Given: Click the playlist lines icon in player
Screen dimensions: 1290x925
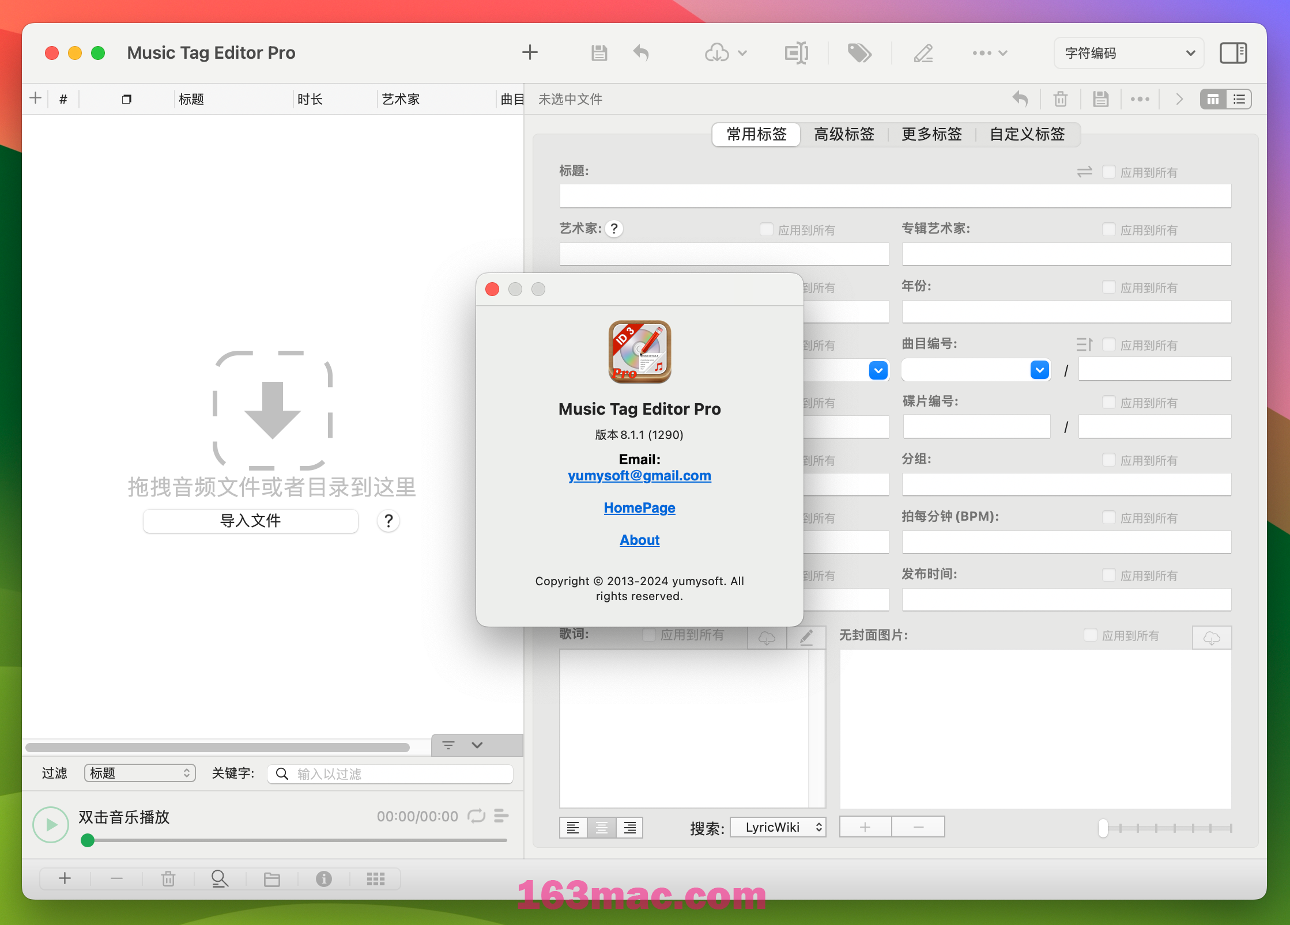Looking at the screenshot, I should click(501, 816).
